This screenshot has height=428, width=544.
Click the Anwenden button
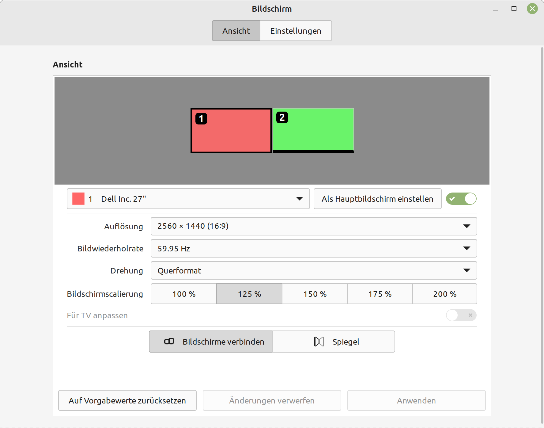tap(417, 400)
